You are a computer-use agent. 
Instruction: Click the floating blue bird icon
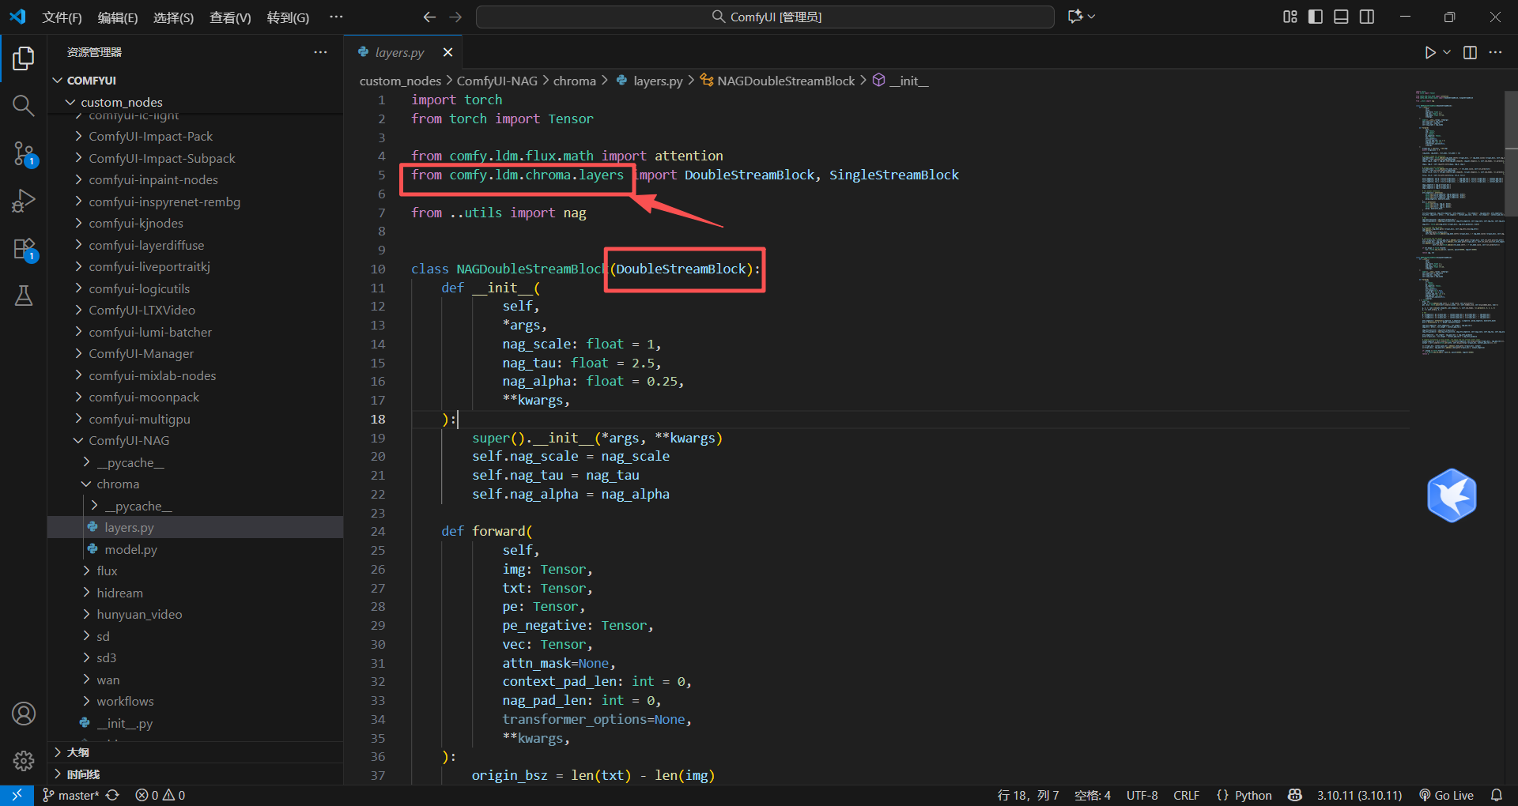click(x=1452, y=495)
